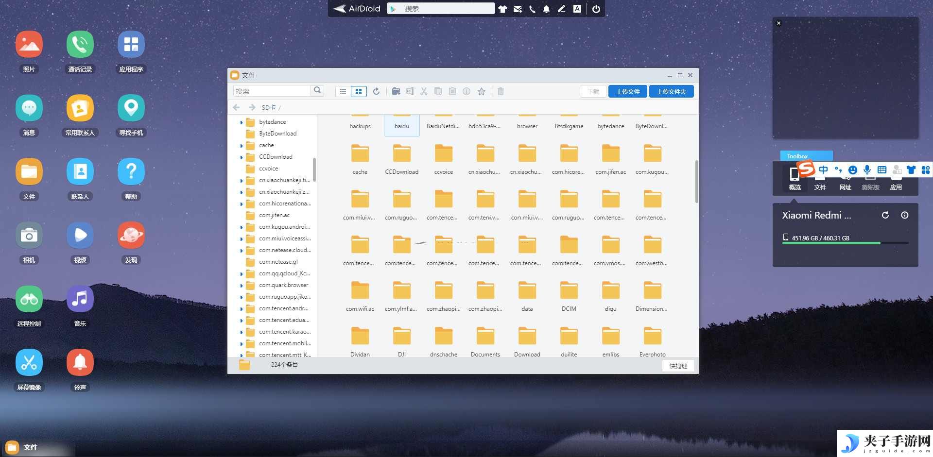
Task: Select the 网址 URL tab in Toolbox
Action: tap(846, 186)
